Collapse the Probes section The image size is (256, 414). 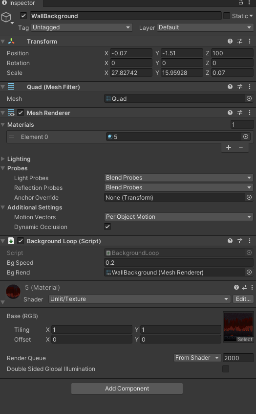(x=3, y=168)
